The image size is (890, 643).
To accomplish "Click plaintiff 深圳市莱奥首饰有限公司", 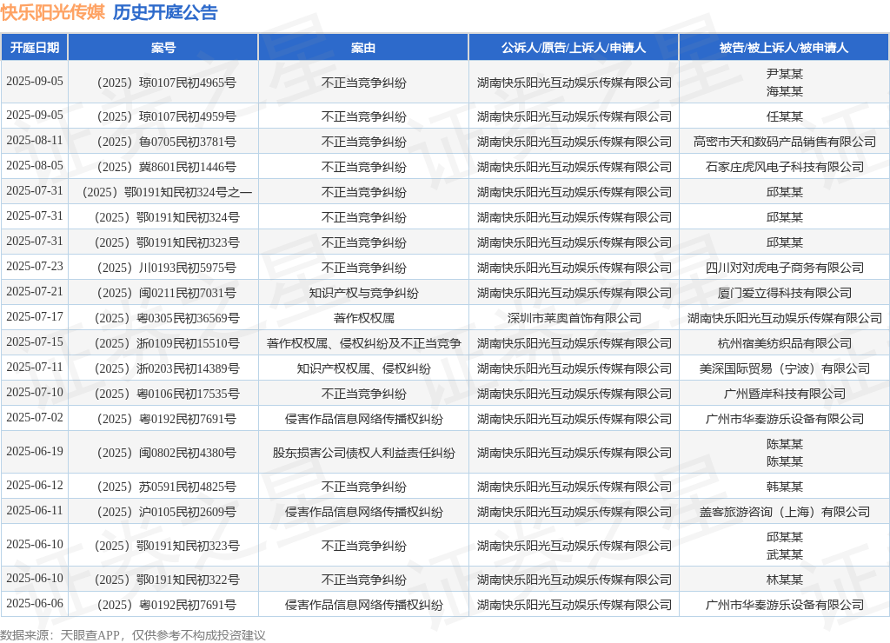I will pos(574,318).
